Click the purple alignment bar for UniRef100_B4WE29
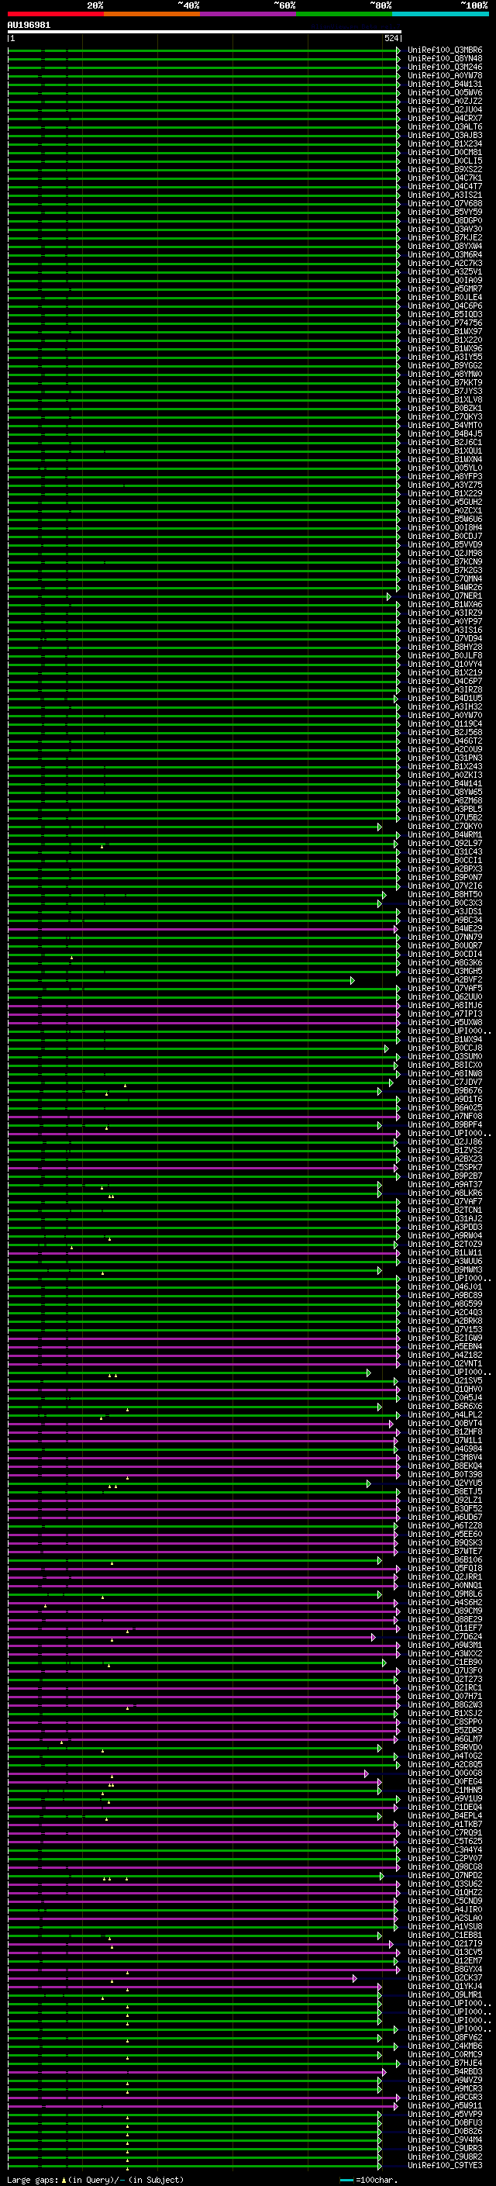Image resolution: width=496 pixels, height=2186 pixels. pos(201,929)
